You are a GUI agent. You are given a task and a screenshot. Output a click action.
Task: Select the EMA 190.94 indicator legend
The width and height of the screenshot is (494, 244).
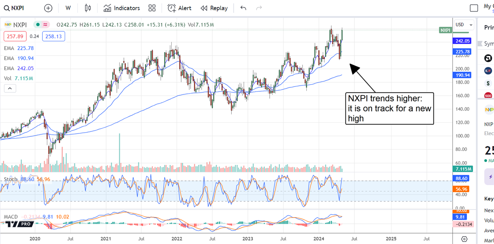coord(19,58)
